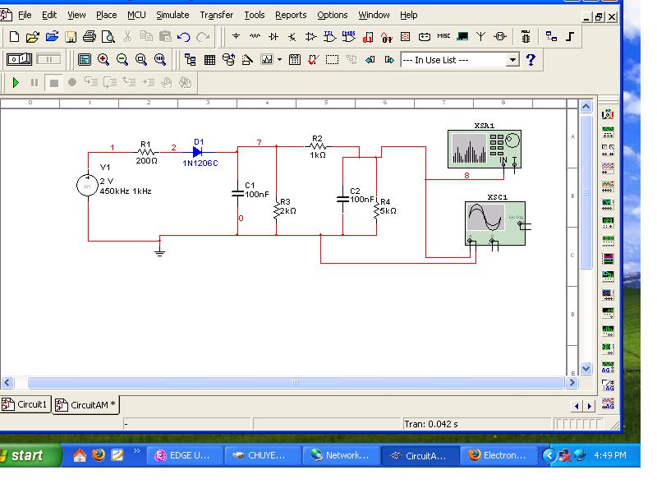Select the Wattmeter instrument
Screen dimensions: 657x493
click(608, 150)
